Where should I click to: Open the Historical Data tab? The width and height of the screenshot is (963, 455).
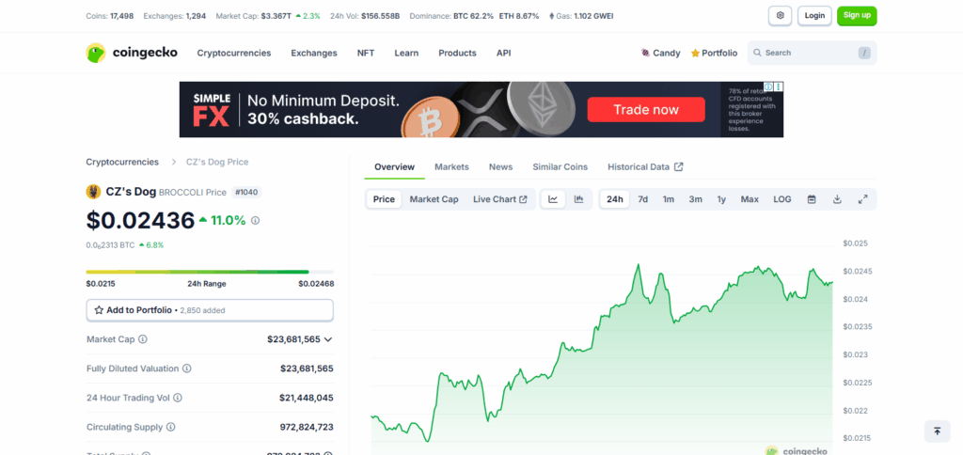[x=645, y=167]
